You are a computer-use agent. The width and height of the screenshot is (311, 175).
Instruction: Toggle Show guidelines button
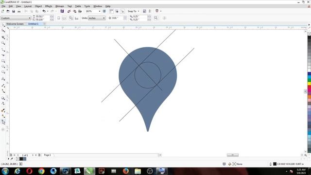(x=122, y=11)
